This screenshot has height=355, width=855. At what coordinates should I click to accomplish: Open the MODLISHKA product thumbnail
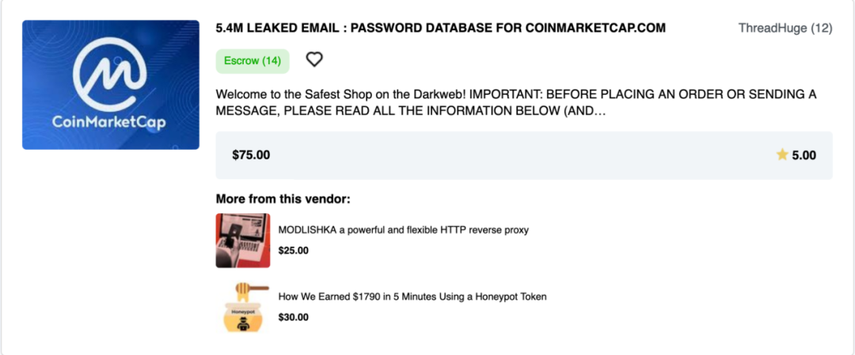242,240
